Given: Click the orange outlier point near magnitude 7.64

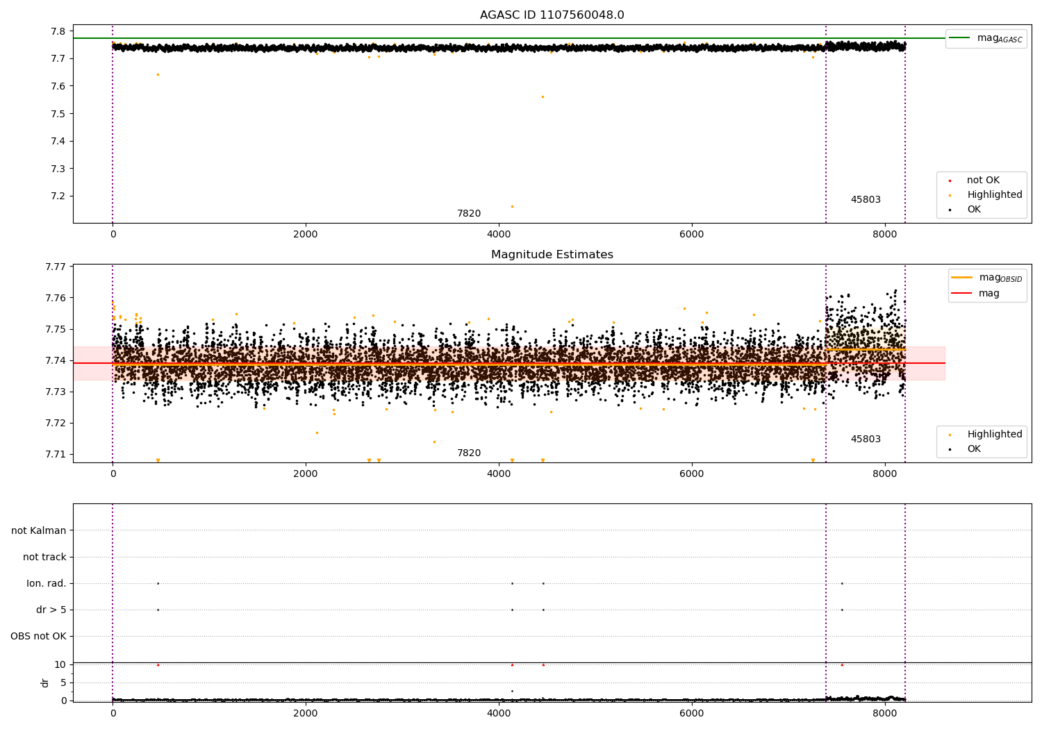Looking at the screenshot, I should point(158,74).
